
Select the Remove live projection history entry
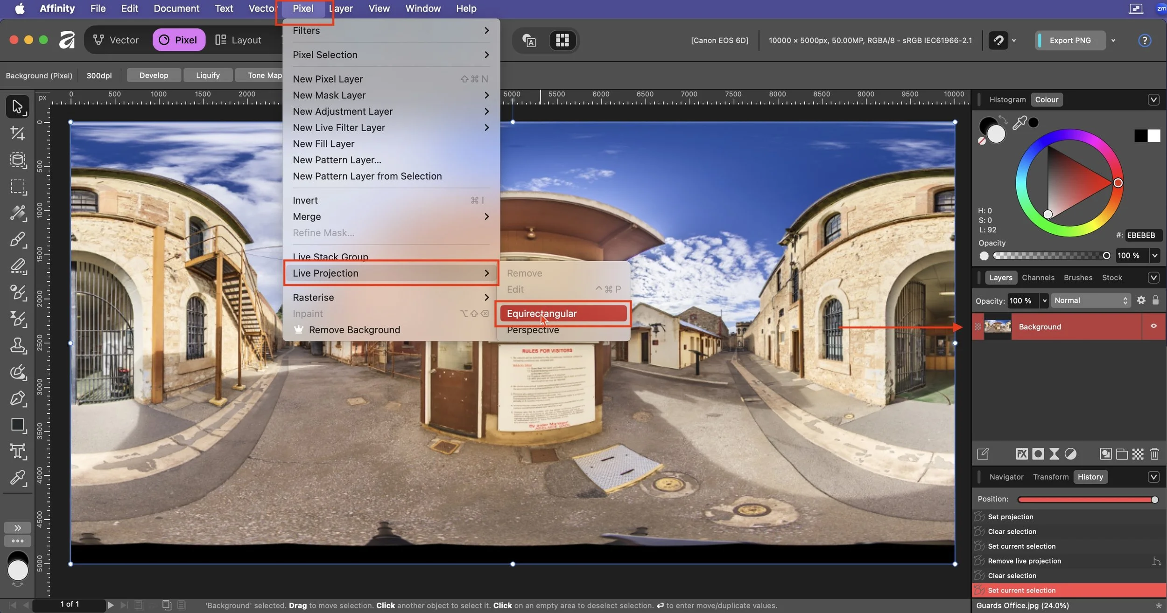point(1024,561)
